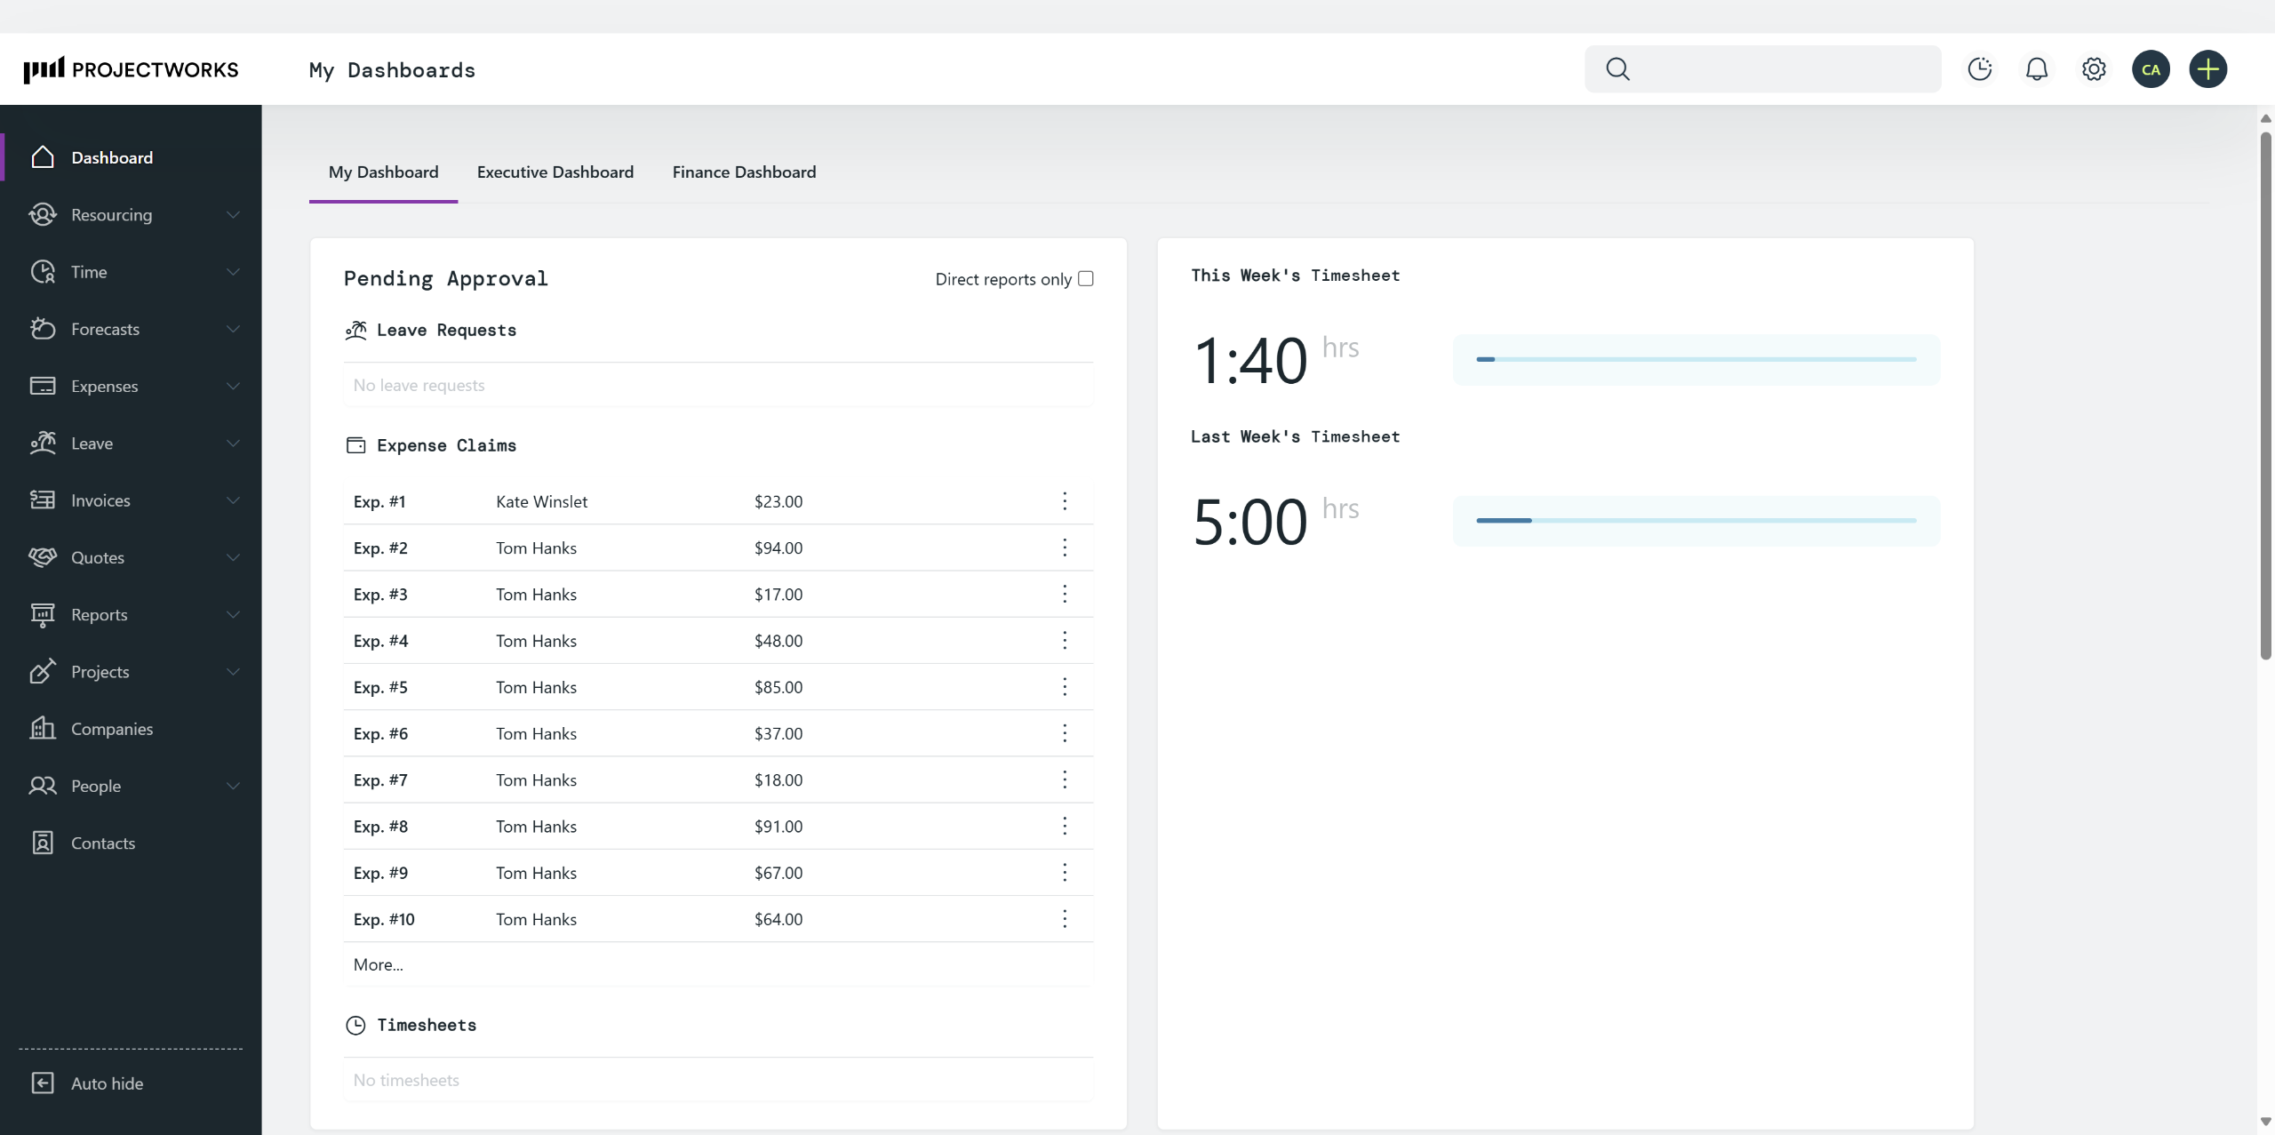The width and height of the screenshot is (2275, 1135).
Task: Open the kebab menu for Exp. #1
Action: pos(1064,501)
